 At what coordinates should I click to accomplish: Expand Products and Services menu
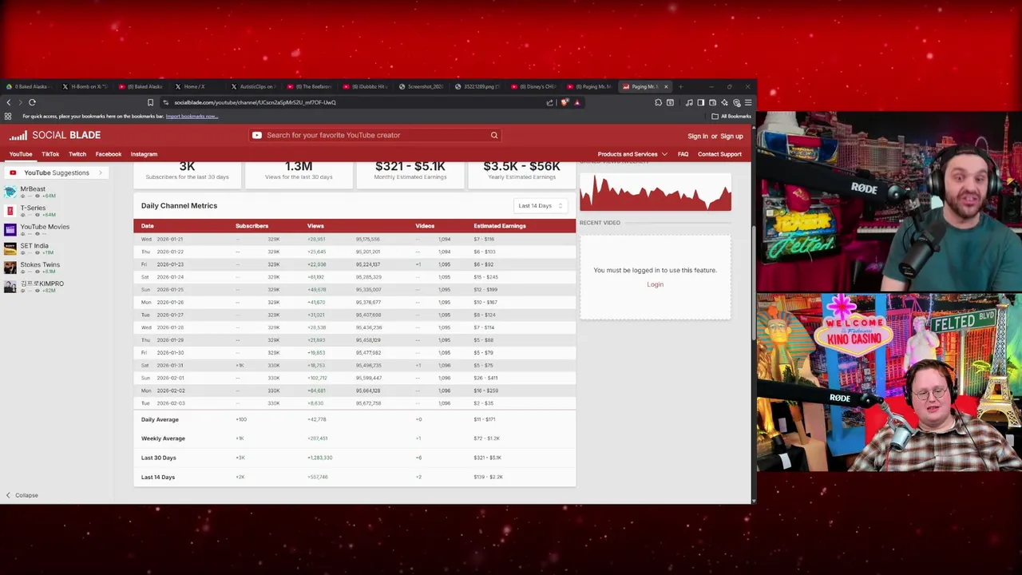(632, 154)
